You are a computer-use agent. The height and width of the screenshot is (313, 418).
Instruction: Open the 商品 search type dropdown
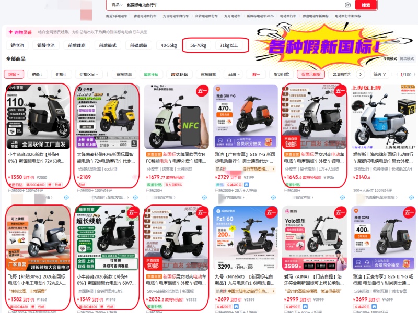coord(117,5)
